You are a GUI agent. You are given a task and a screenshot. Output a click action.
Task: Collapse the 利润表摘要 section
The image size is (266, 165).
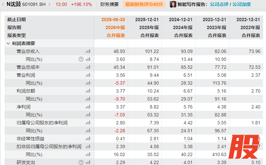(x=8, y=43)
